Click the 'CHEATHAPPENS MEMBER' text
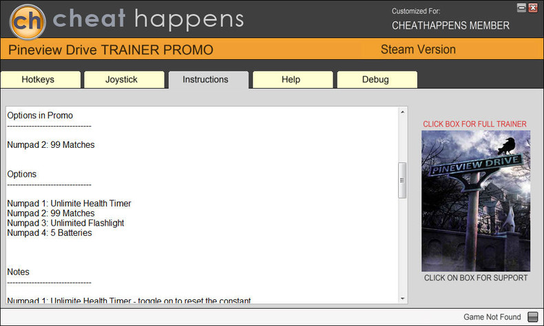This screenshot has width=544, height=326. click(x=450, y=25)
